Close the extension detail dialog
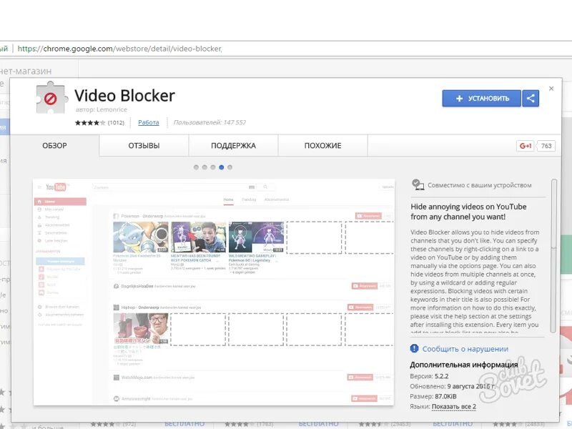The width and height of the screenshot is (572, 429). (551, 88)
